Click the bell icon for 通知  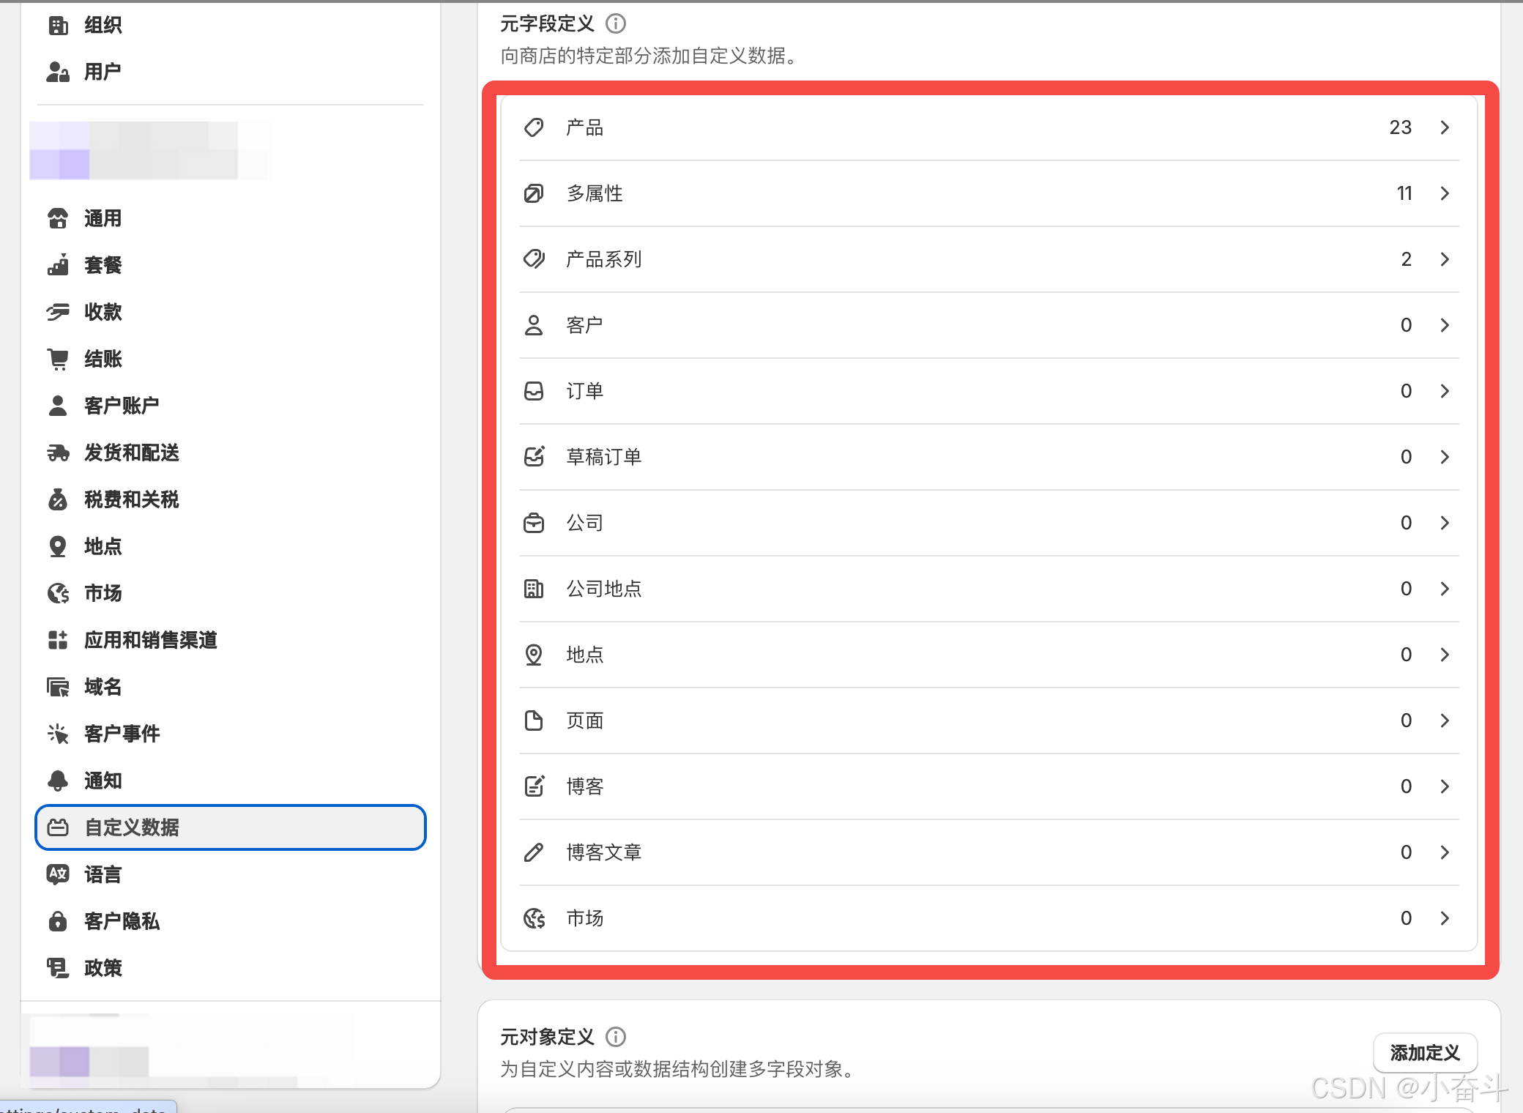tap(58, 781)
